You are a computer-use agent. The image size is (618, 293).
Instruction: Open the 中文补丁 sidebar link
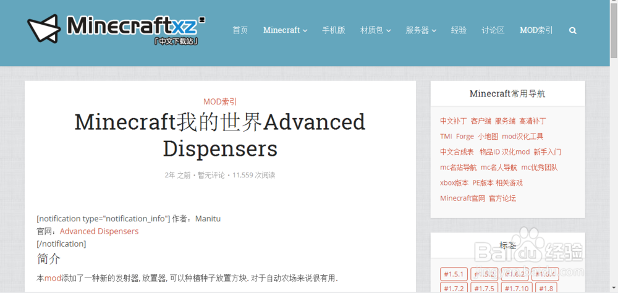453,121
